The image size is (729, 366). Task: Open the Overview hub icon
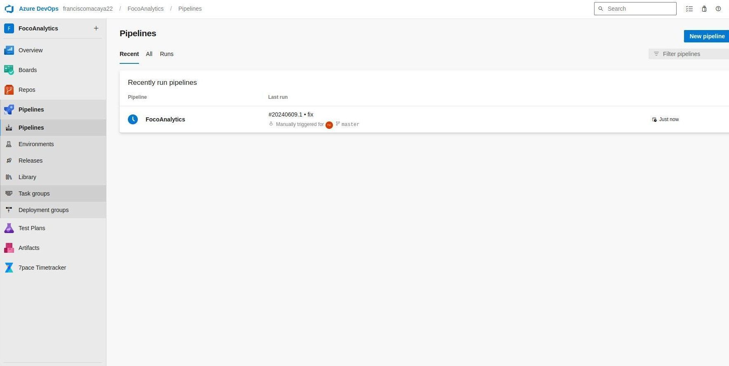(9, 50)
